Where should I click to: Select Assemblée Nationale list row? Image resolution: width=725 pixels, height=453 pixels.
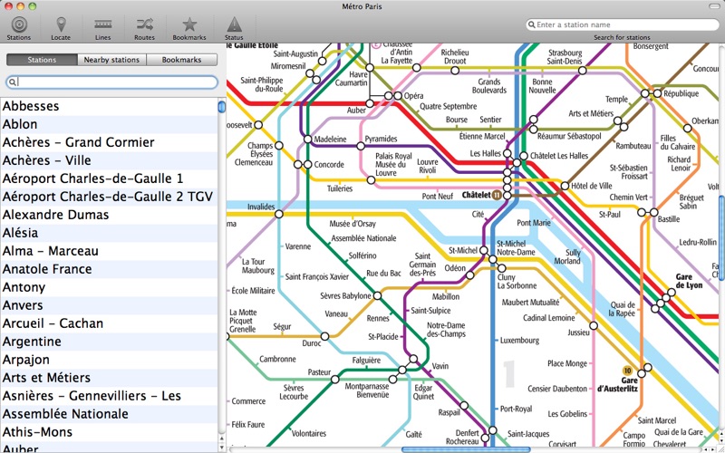click(x=109, y=414)
